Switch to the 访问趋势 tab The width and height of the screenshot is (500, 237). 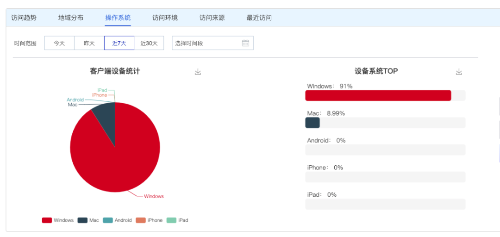coord(24,18)
